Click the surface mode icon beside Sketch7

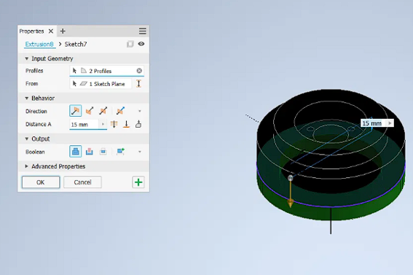(130, 44)
